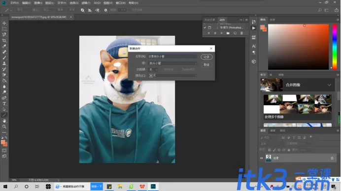Expand the Photoshop action set arrow
The height and width of the screenshot is (191, 341).
[x=217, y=27]
